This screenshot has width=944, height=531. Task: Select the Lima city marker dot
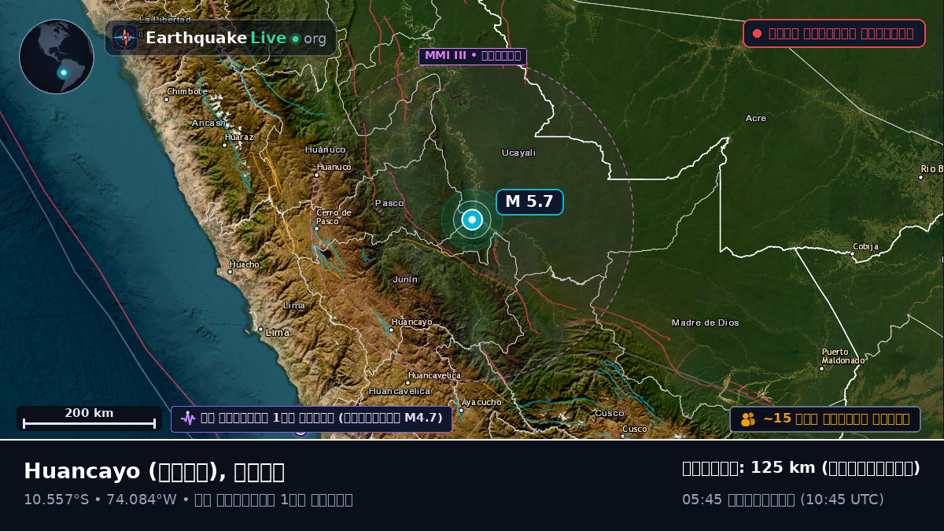pyautogui.click(x=260, y=330)
